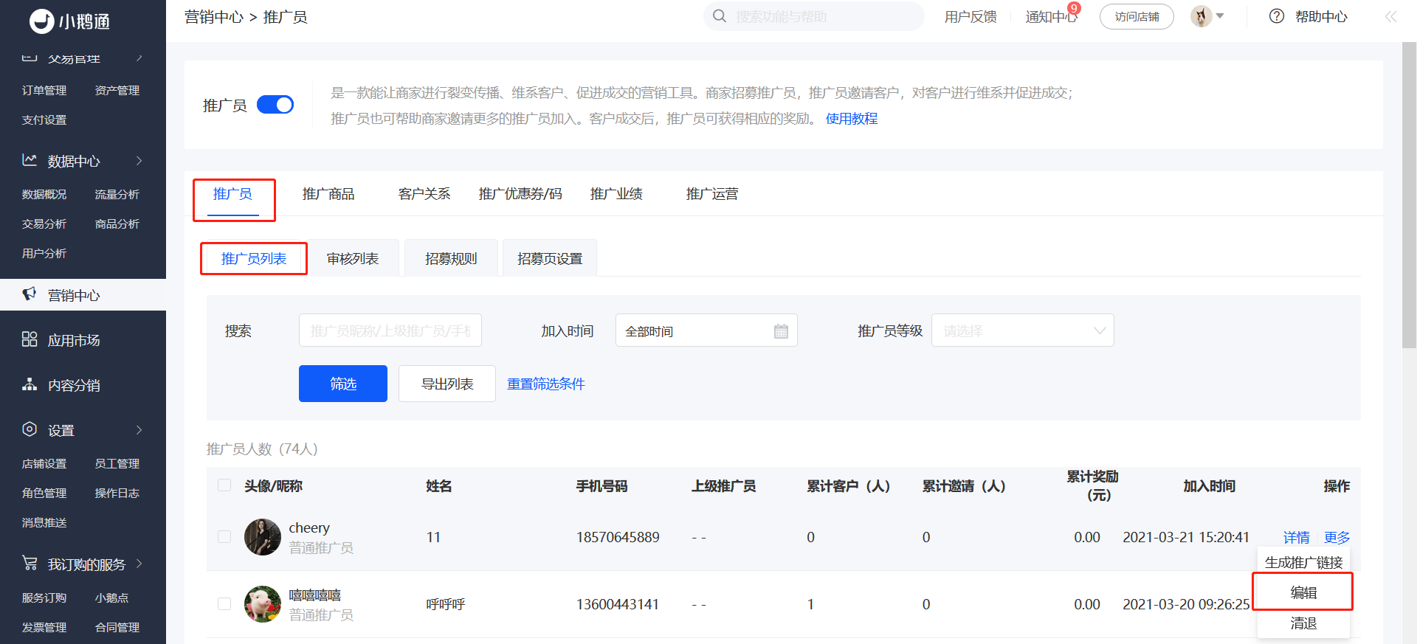Viewport: 1417px width, 644px height.
Task: Open the 营销中心 megaphone icon
Action: point(30,294)
